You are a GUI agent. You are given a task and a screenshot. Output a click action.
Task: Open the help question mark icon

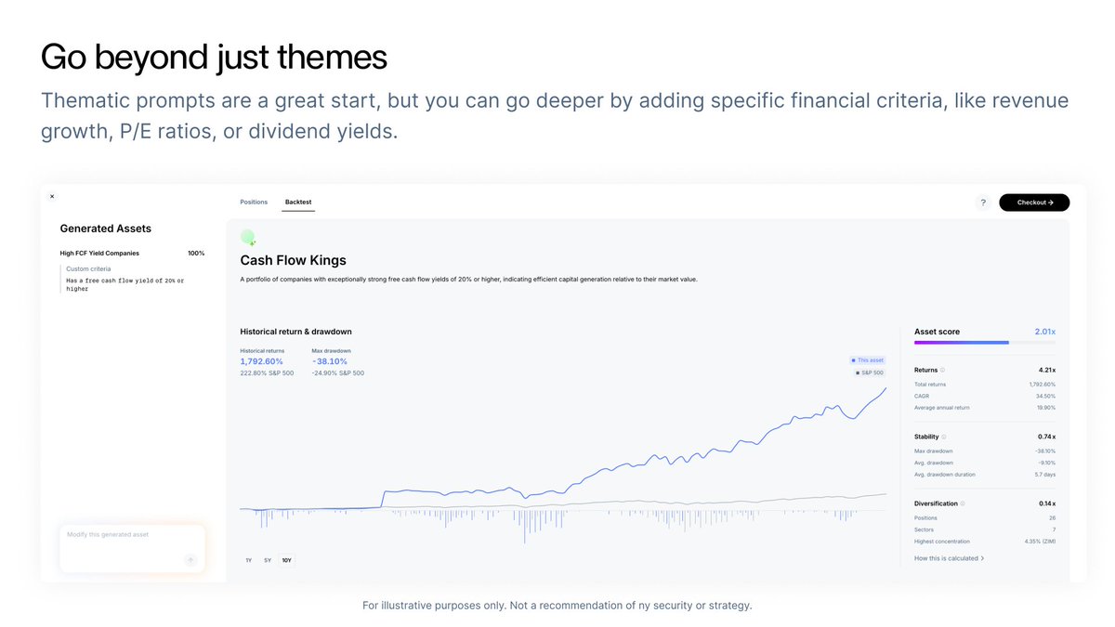click(x=983, y=202)
